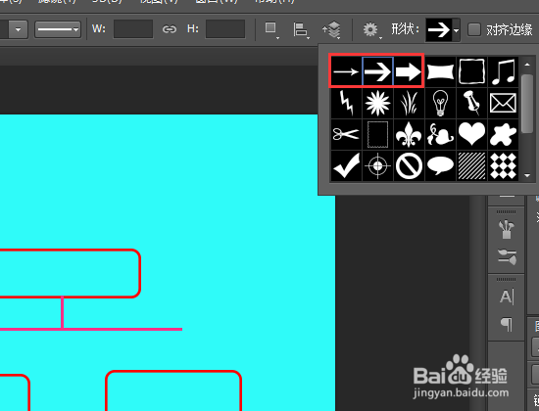Image resolution: width=539 pixels, height=411 pixels.
Task: Choose the speech bubble shape
Action: pyautogui.click(x=440, y=165)
